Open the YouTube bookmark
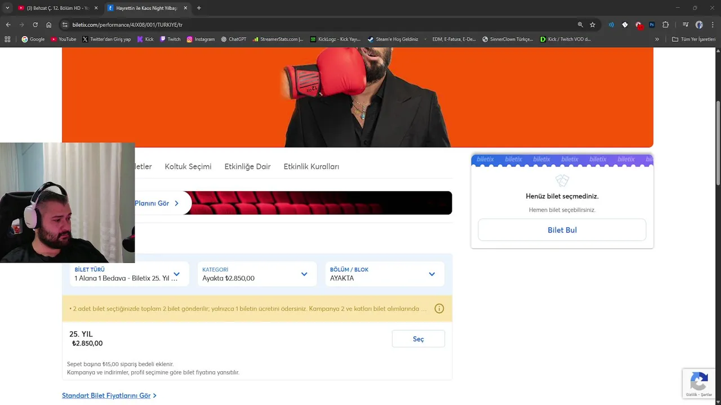The height and width of the screenshot is (405, 721). click(x=64, y=39)
